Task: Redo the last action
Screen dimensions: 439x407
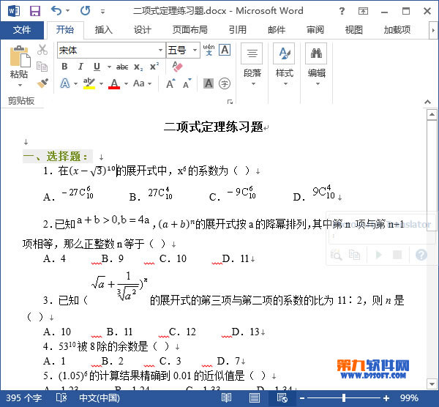Action: coord(85,11)
